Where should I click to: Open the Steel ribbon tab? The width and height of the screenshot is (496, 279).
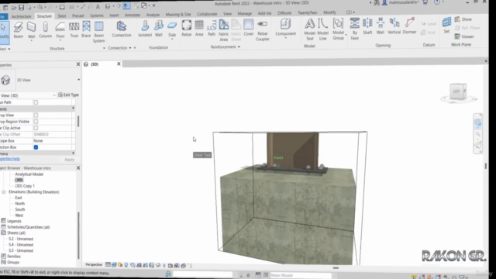pos(62,15)
